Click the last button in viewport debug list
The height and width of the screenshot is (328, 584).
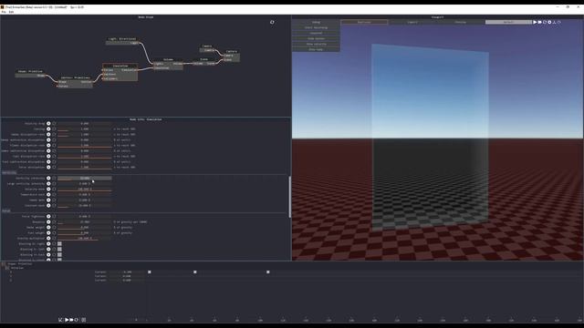[x=316, y=49]
